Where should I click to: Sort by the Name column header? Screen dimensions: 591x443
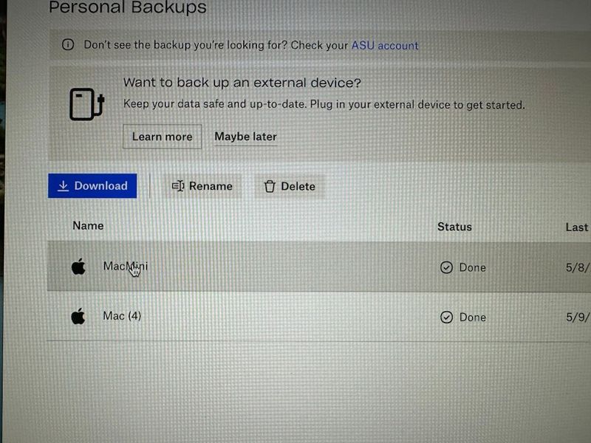(88, 225)
